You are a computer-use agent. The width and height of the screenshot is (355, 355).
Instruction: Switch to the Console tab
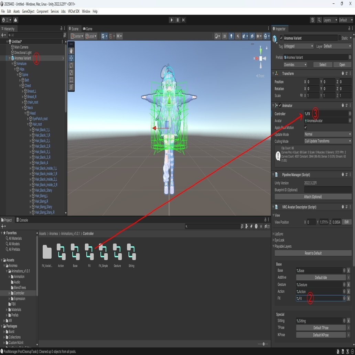(22, 220)
